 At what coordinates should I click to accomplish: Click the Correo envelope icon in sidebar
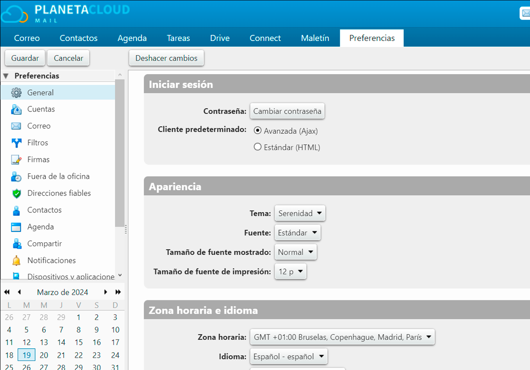(x=16, y=126)
